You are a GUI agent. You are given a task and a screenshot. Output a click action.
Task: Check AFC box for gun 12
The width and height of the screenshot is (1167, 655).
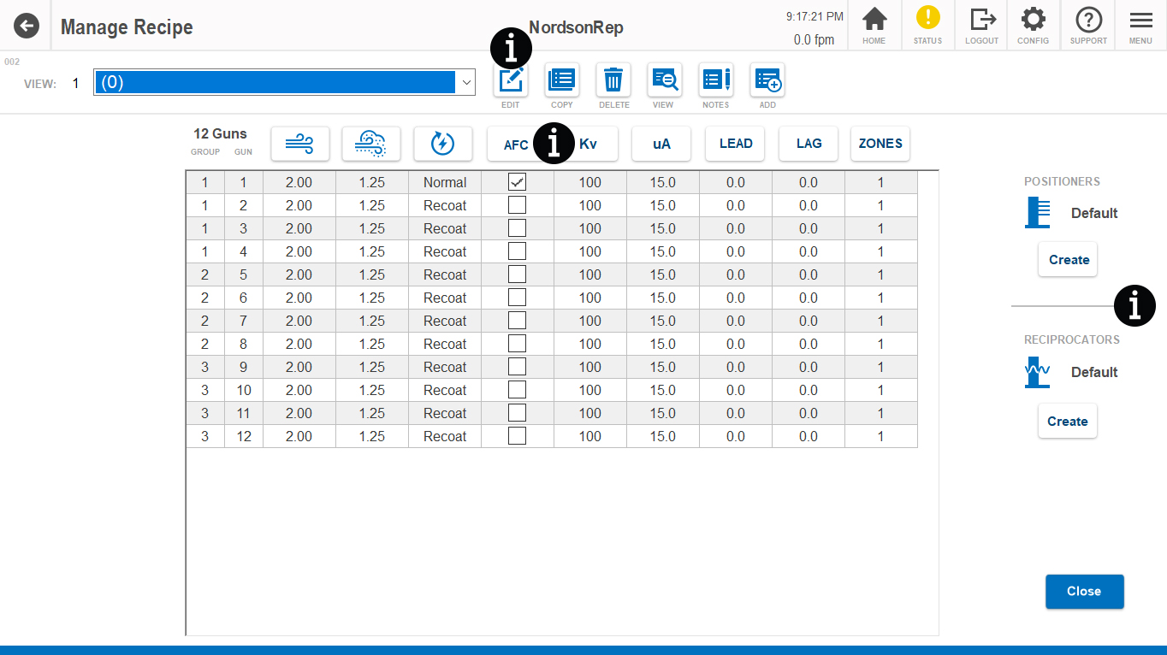(x=517, y=436)
